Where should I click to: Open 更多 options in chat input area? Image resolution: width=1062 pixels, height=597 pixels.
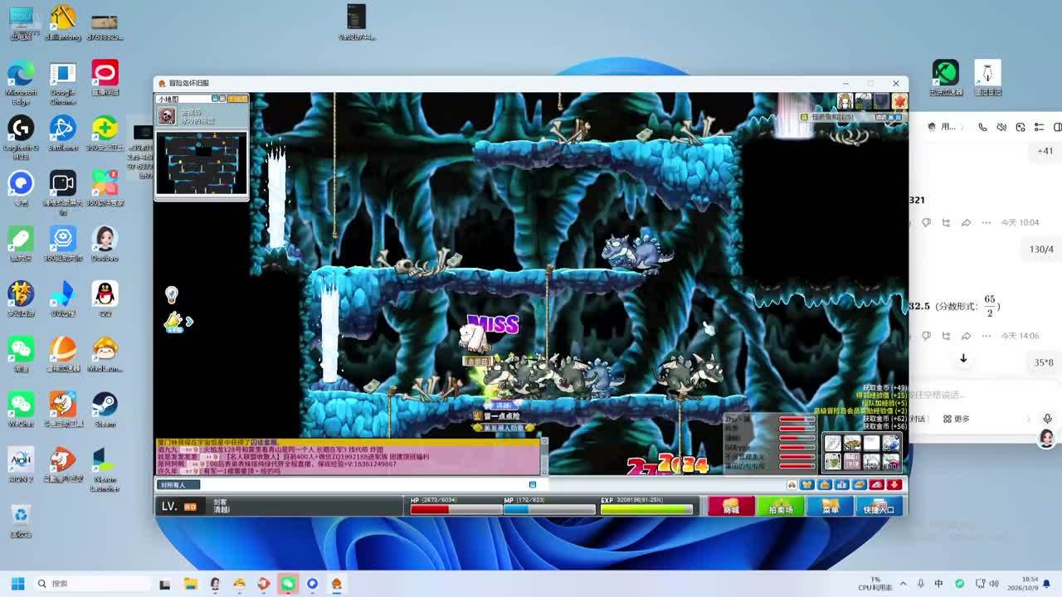pyautogui.click(x=957, y=419)
